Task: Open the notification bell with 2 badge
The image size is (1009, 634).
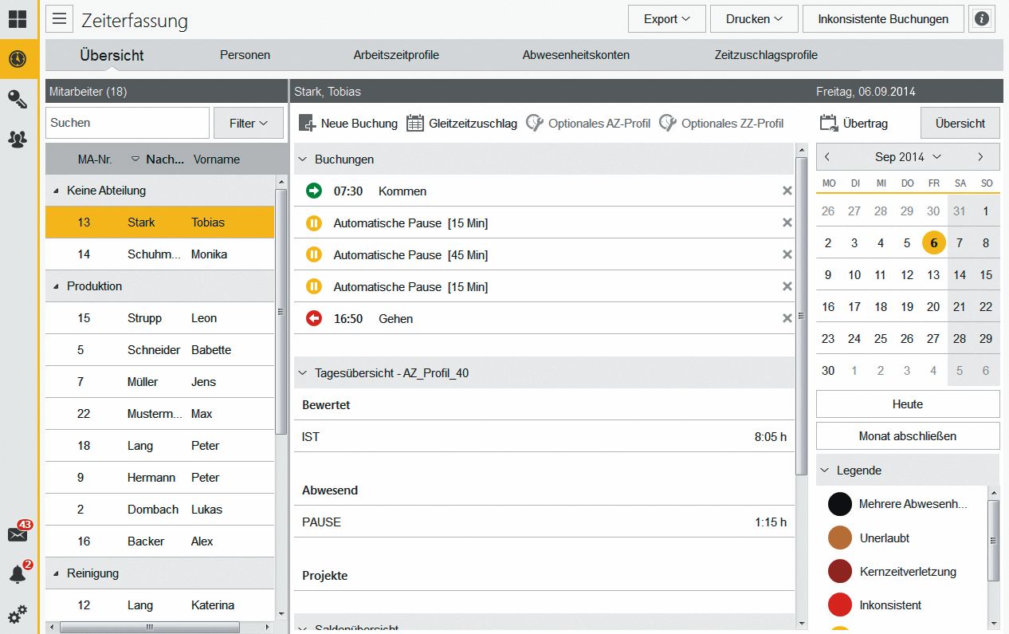Action: pos(19,573)
